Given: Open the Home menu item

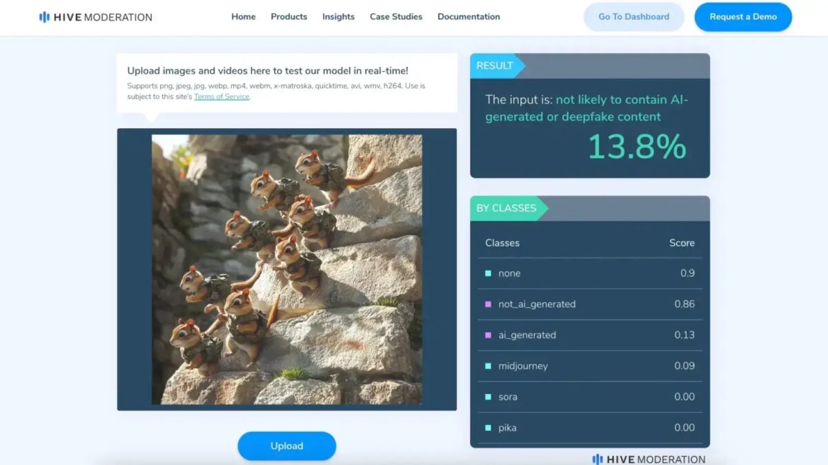Looking at the screenshot, I should 243,17.
